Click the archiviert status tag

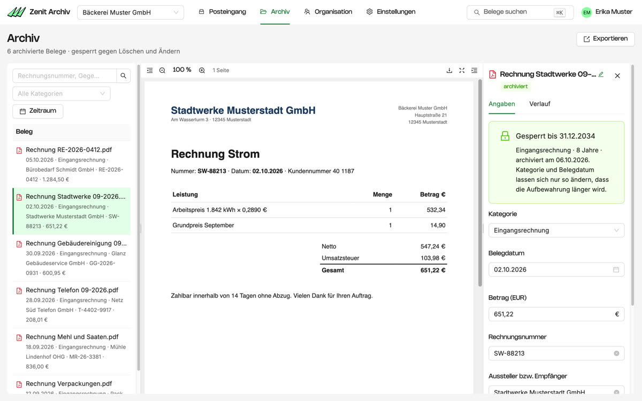click(516, 87)
